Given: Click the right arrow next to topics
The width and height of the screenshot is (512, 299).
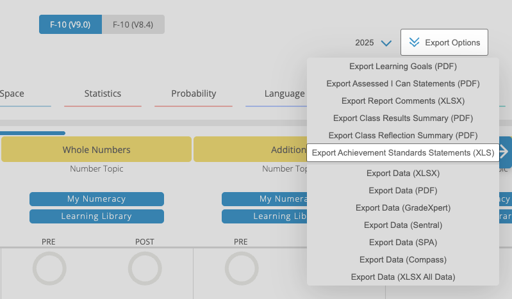Looking at the screenshot, I should pos(505,152).
